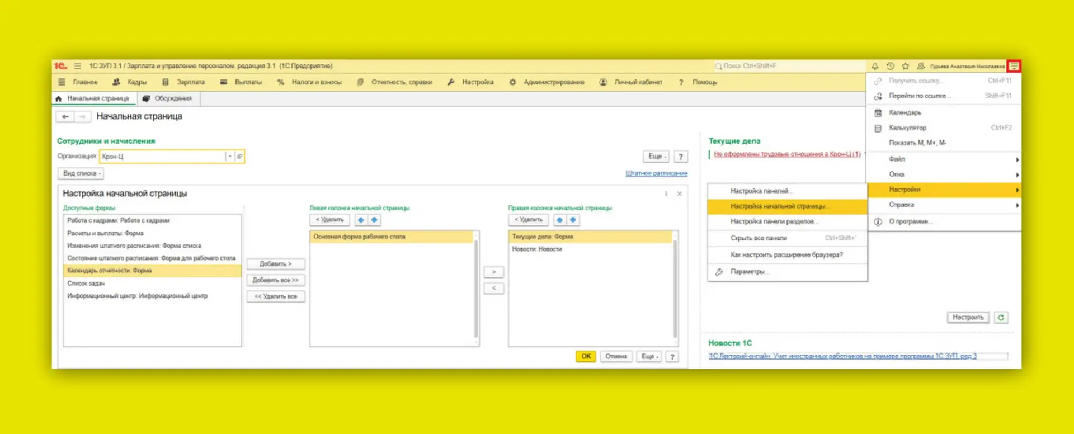Navigate forward with the right arrow button

(82, 116)
